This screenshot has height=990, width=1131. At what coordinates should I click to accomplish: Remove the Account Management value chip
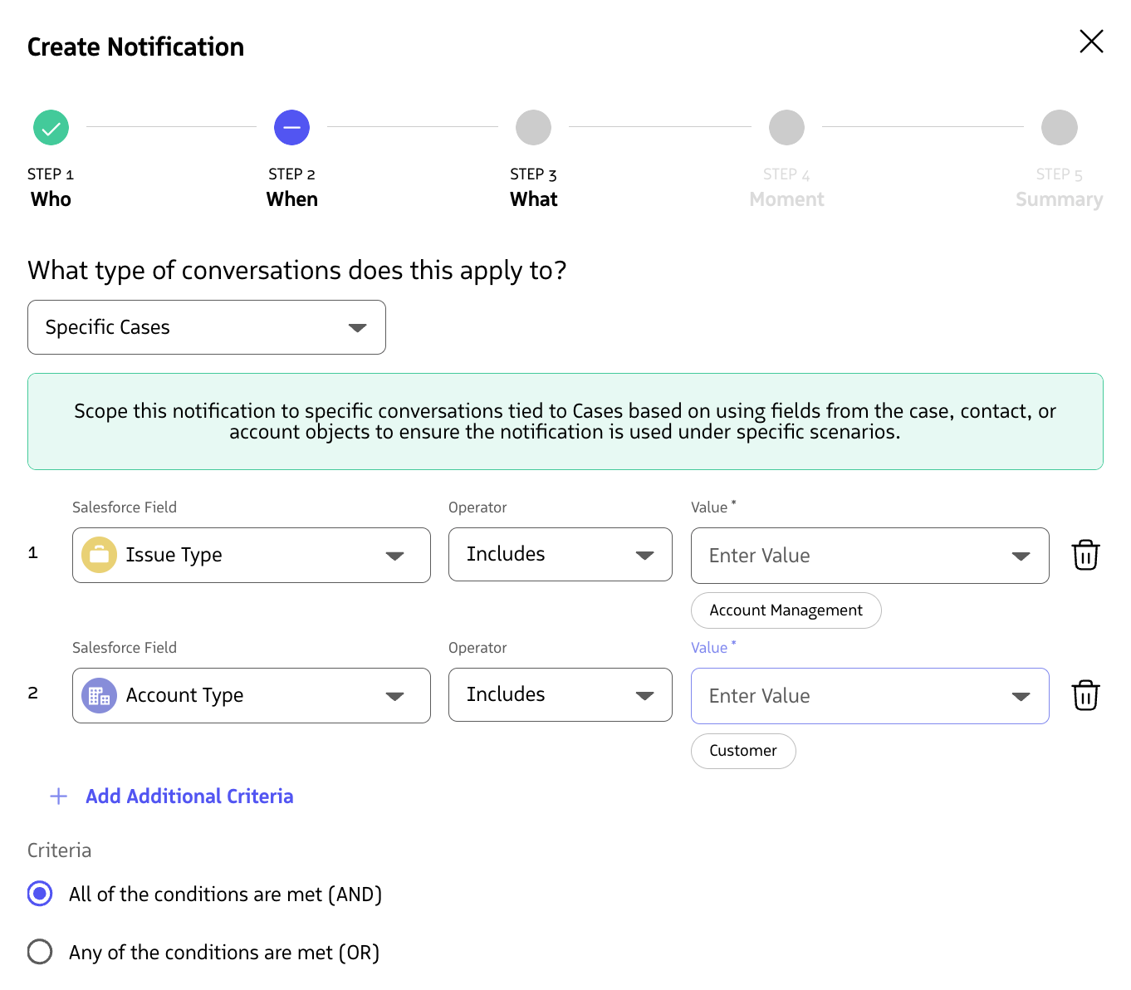pos(786,610)
